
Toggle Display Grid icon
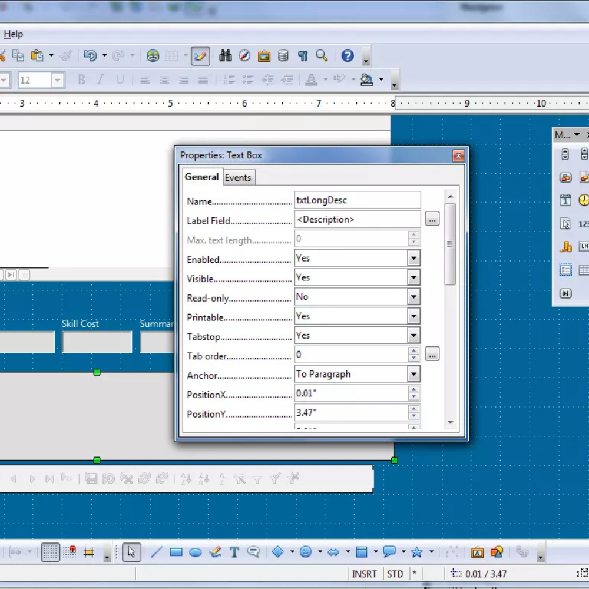coord(50,552)
